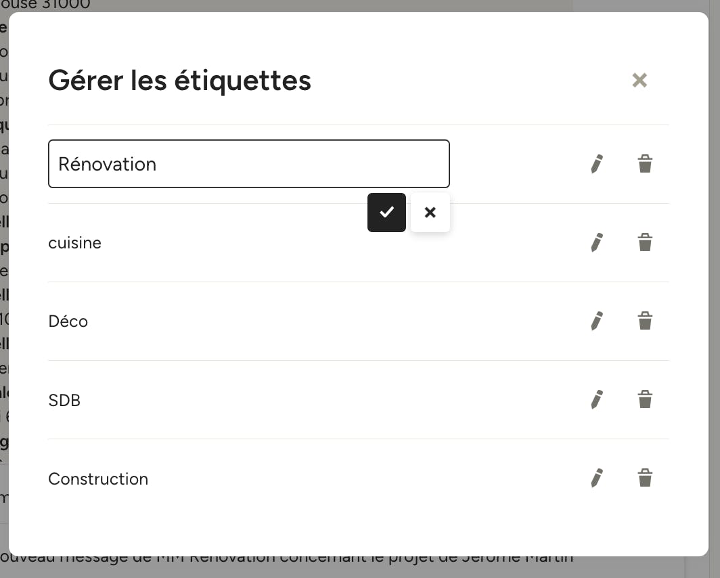The height and width of the screenshot is (578, 720).
Task: Click the Gérer les étiquettes heading
Action: 179,81
